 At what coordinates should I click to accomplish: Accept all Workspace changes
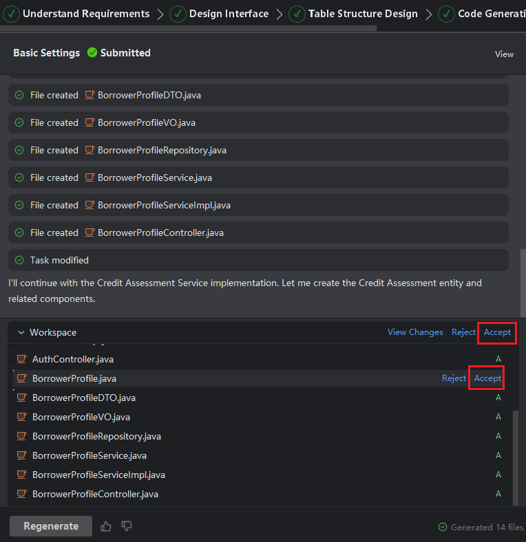(x=497, y=332)
